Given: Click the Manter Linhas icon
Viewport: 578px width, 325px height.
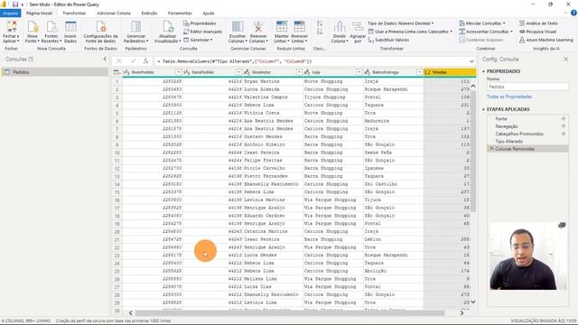Looking at the screenshot, I should pyautogui.click(x=282, y=26).
